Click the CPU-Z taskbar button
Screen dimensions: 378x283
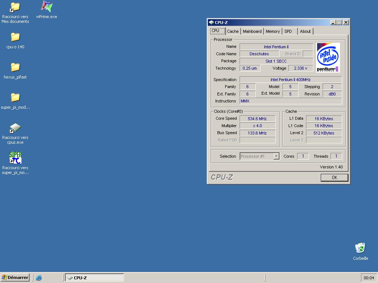pyautogui.click(x=94, y=278)
